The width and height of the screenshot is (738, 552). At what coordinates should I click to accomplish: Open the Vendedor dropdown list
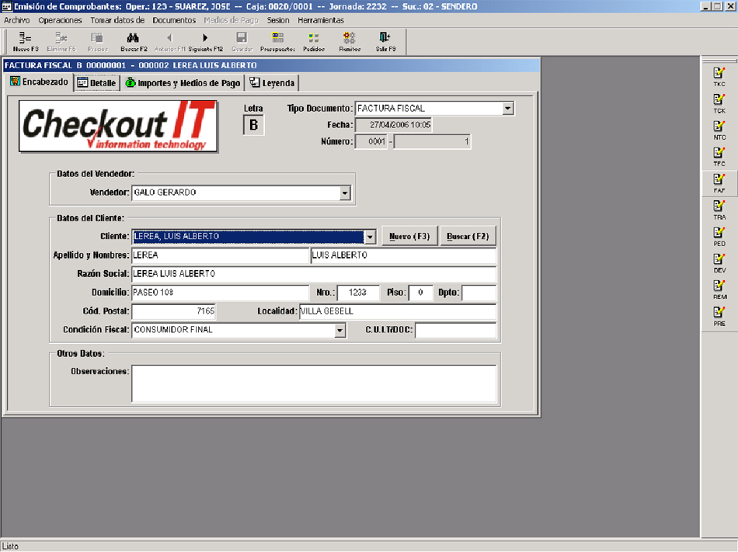tap(345, 193)
